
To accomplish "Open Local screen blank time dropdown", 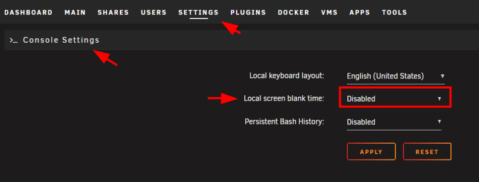I will tap(394, 99).
